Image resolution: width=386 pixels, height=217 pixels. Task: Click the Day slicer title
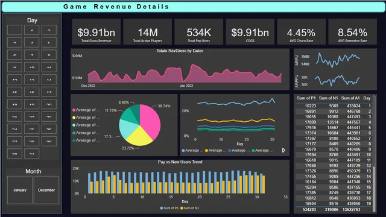tap(32, 20)
